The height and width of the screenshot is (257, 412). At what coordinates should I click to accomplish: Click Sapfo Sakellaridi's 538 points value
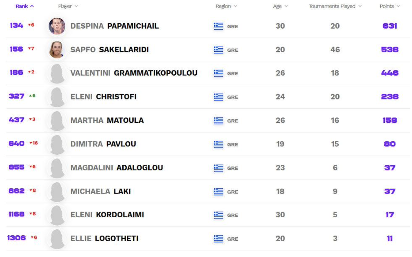pyautogui.click(x=390, y=50)
